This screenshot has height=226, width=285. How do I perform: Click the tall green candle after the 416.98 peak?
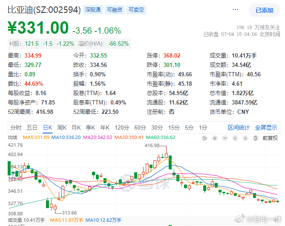tap(170, 162)
